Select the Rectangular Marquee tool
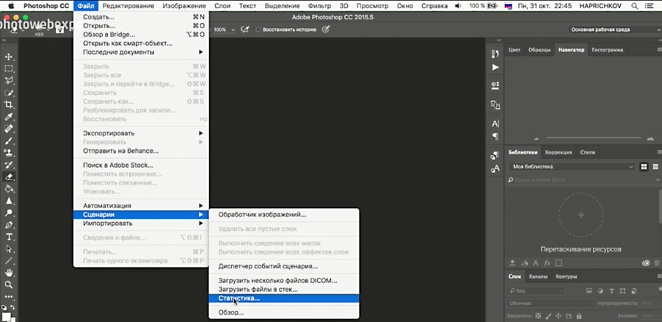The width and height of the screenshot is (662, 322). 9,69
